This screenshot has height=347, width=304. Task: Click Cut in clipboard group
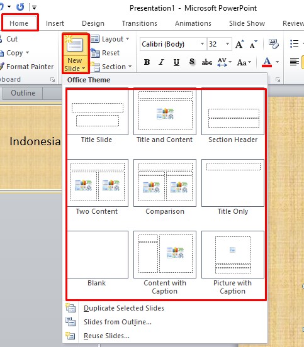pos(9,39)
